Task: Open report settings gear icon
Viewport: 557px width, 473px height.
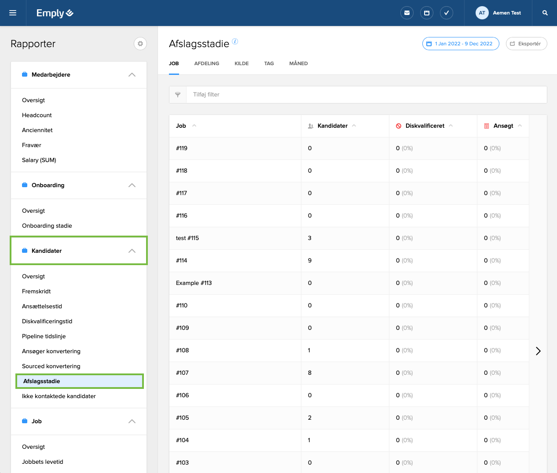Action: [140, 44]
